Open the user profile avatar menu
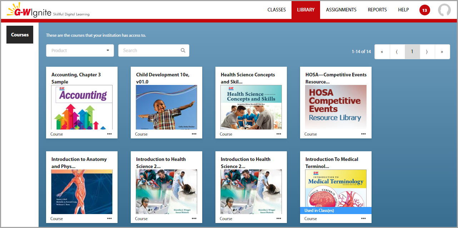The width and height of the screenshot is (458, 228). pyautogui.click(x=444, y=10)
